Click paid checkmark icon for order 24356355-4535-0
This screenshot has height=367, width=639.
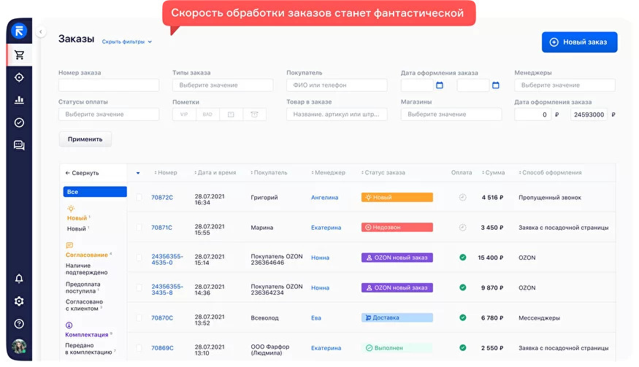tap(462, 258)
